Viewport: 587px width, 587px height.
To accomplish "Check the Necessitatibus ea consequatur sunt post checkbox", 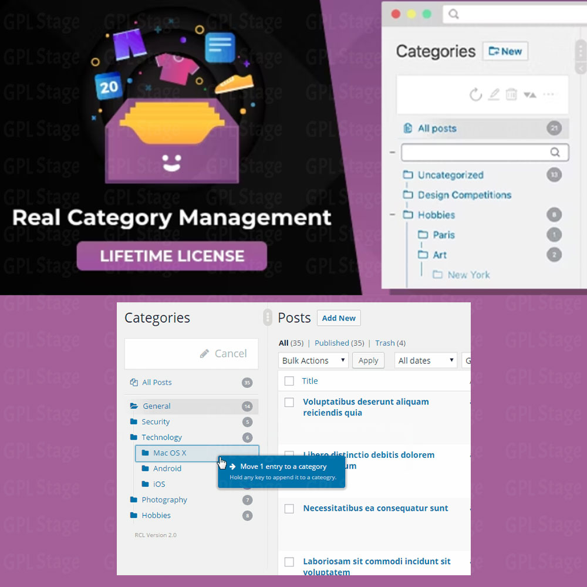I will coord(289,509).
